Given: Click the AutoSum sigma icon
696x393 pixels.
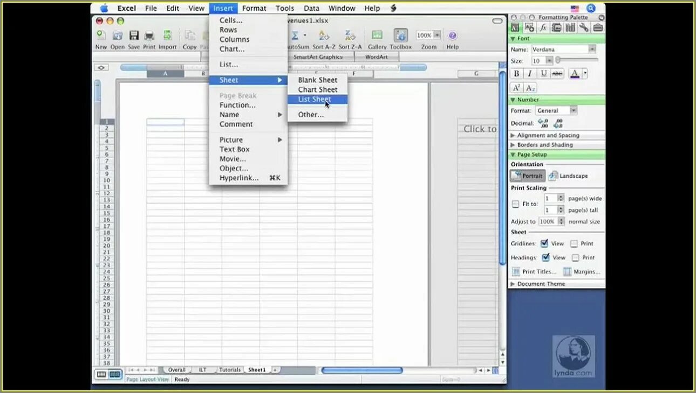Looking at the screenshot, I should point(295,36).
